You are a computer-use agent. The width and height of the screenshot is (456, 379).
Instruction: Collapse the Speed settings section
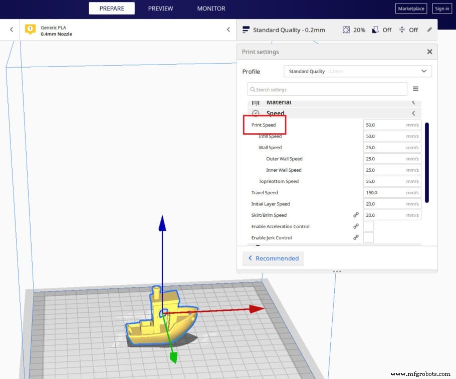(x=413, y=113)
